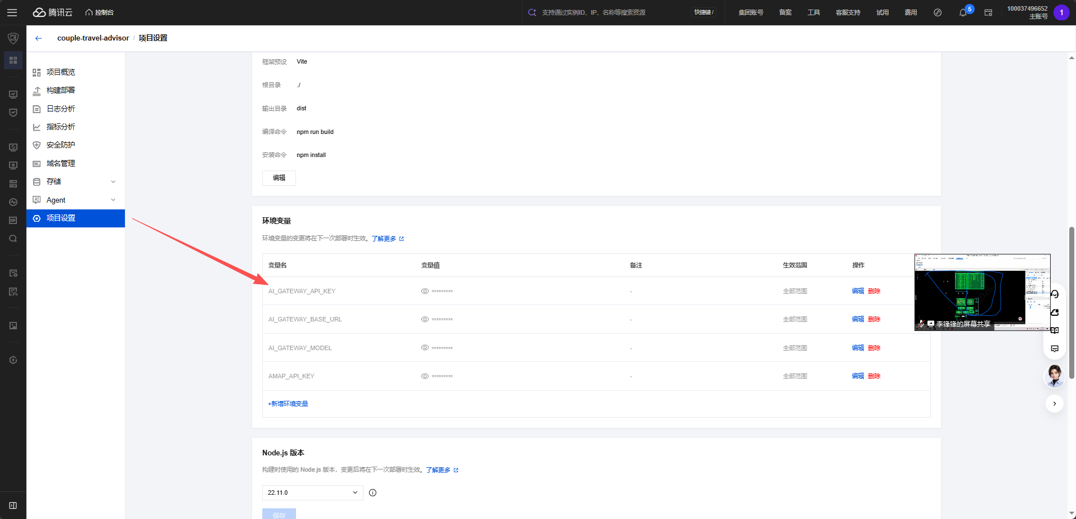The width and height of the screenshot is (1076, 519).
Task: Delete the AI_GATEWAY_MODEL variable
Action: [x=874, y=348]
